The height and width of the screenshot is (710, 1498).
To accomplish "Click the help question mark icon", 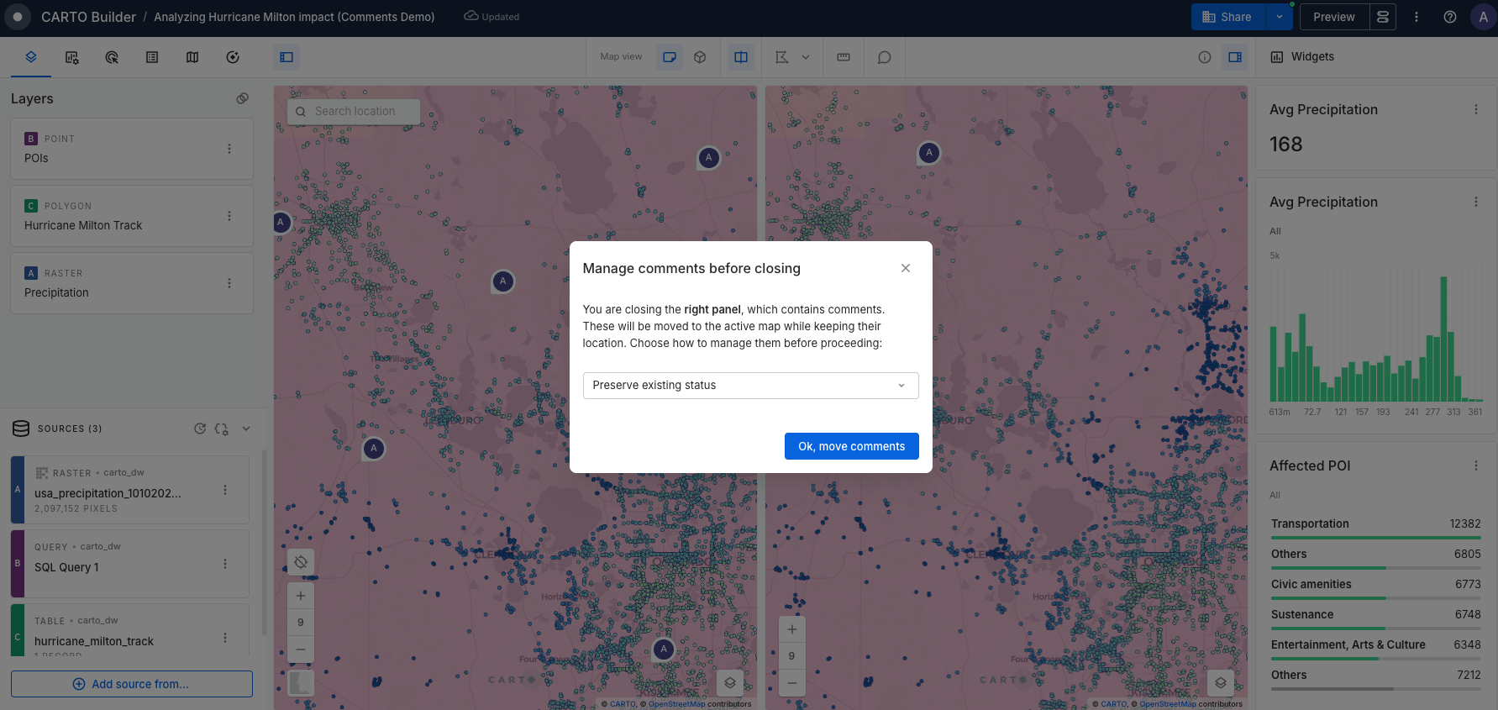I will point(1449,17).
